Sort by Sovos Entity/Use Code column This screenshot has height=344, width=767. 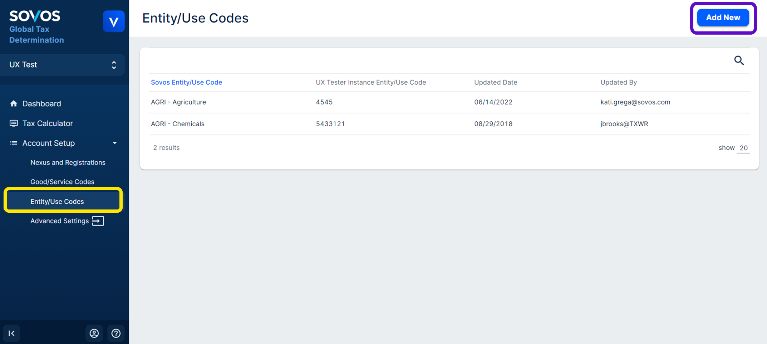click(186, 82)
